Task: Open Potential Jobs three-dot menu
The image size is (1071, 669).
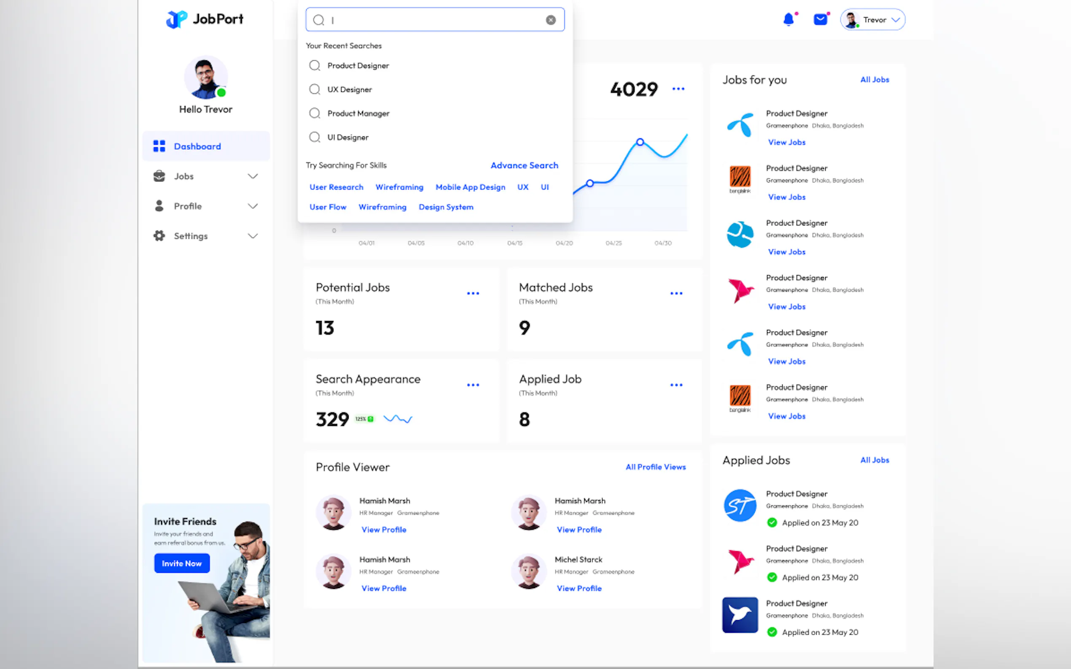Action: tap(473, 293)
